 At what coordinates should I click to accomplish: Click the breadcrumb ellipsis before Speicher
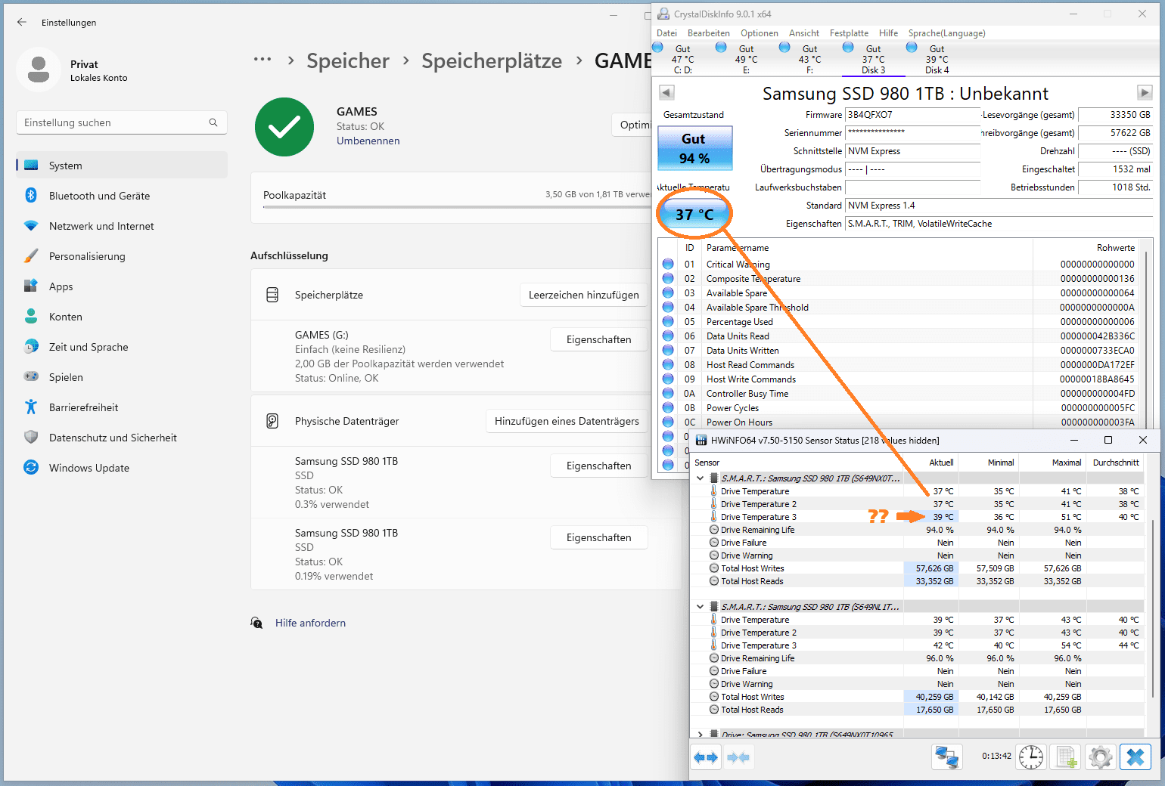263,60
